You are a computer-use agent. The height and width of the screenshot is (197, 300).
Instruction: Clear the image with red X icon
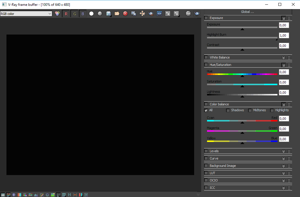pos(125,13)
